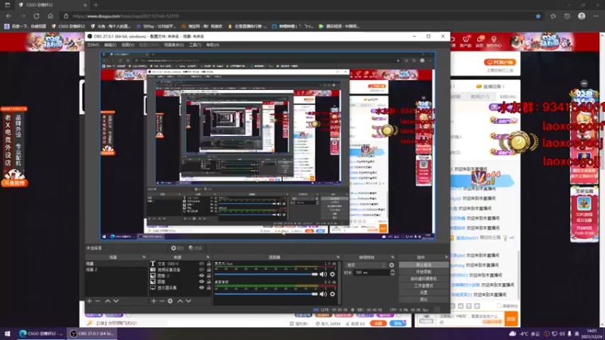Image resolution: width=605 pixels, height=340 pixels.
Task: Pop out the 来源 sources dock panel
Action: 208,257
